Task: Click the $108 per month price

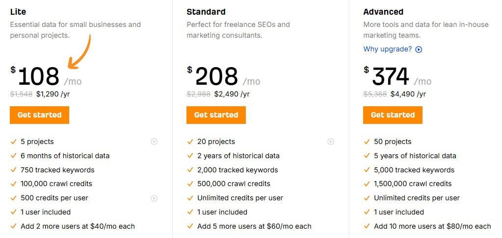Action: [39, 77]
